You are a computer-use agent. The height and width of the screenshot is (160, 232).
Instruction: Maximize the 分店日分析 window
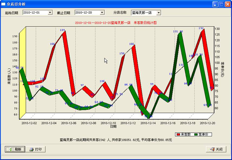(222, 4)
